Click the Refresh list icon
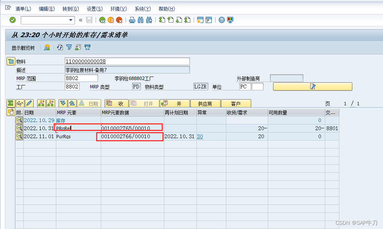 (x=60, y=47)
